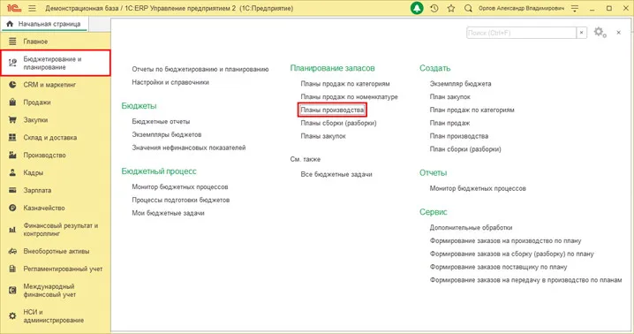This screenshot has height=334, width=634.
Task: Open the service settings lines icon
Action: coord(575,8)
